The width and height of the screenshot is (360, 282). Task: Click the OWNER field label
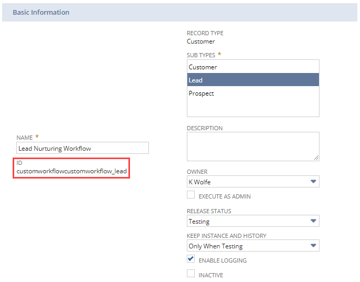[x=197, y=172]
